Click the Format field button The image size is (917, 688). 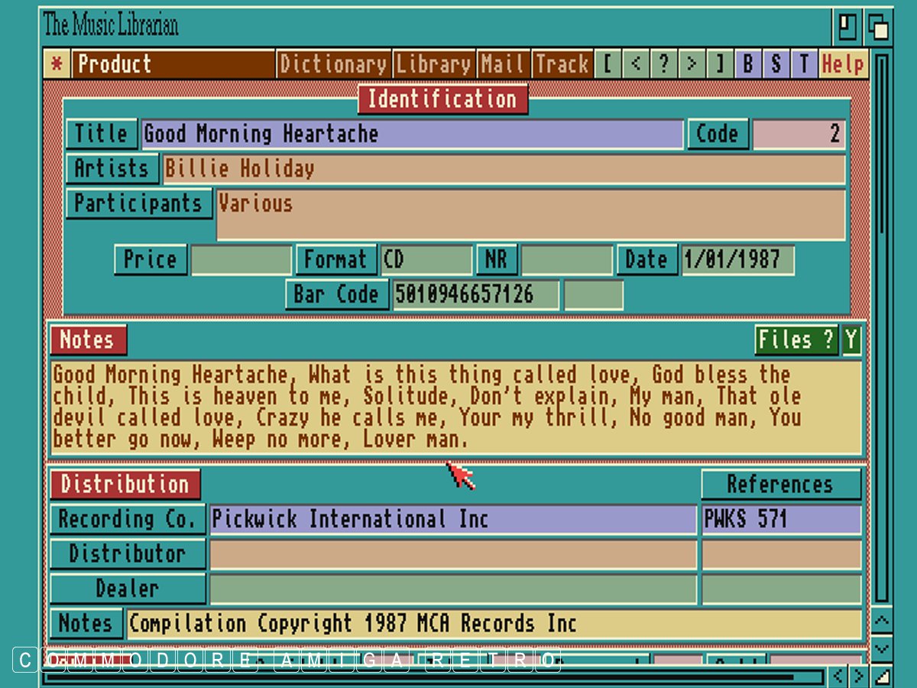[336, 260]
